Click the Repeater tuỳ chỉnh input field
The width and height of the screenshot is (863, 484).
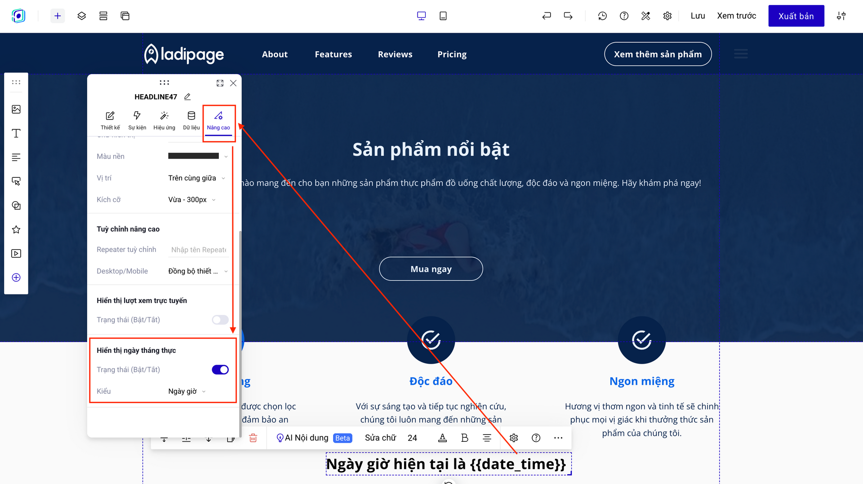coord(199,250)
